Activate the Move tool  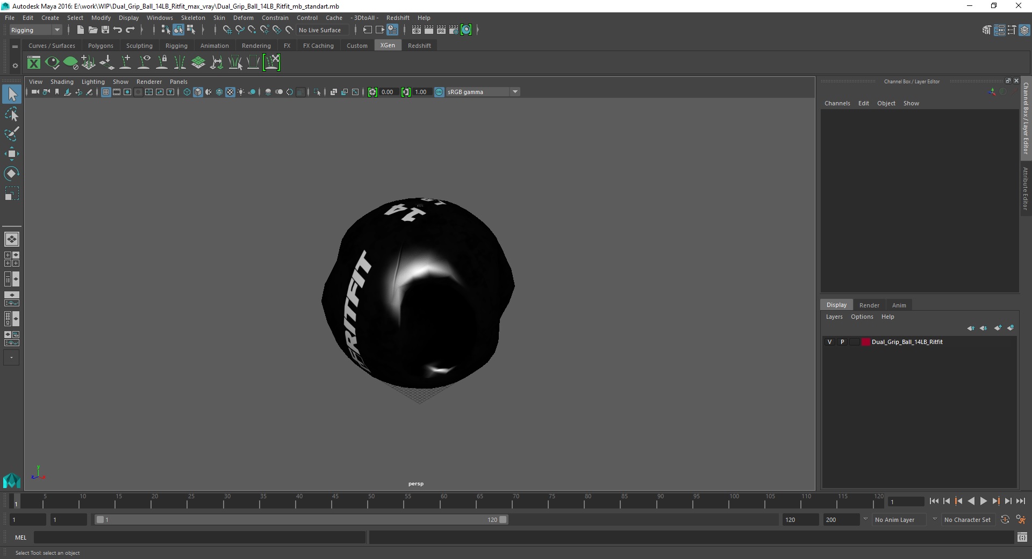click(12, 154)
